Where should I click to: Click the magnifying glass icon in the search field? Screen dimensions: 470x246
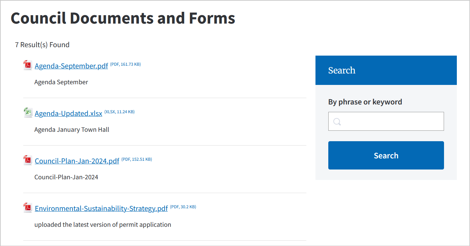[x=337, y=121]
